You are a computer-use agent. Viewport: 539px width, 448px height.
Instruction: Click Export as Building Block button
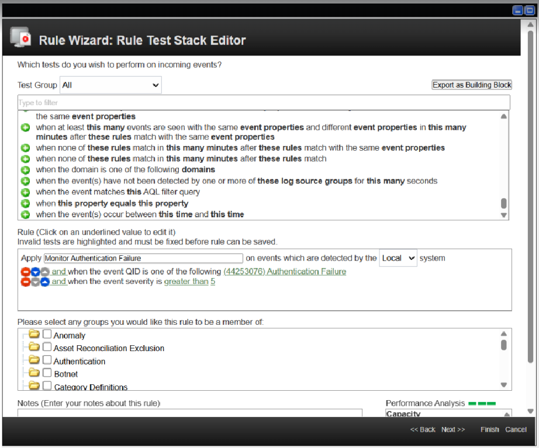click(472, 85)
